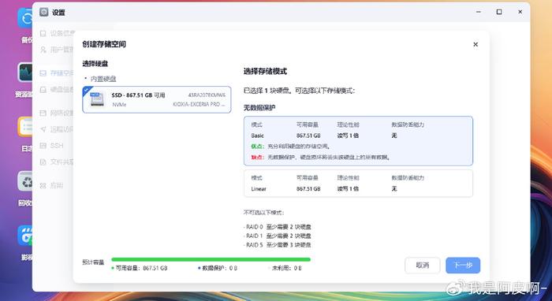Choose the Basic storage mode option

[x=358, y=141]
